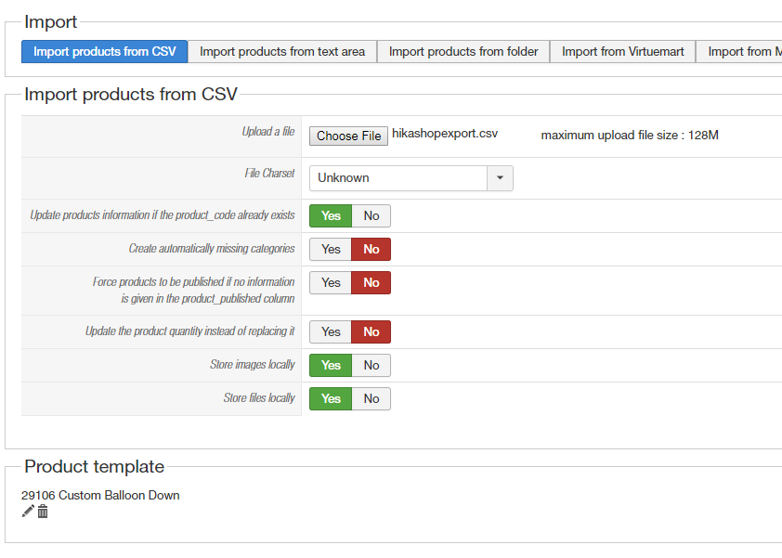Set Store images locally to No
This screenshot has width=782, height=558.
pyautogui.click(x=371, y=366)
